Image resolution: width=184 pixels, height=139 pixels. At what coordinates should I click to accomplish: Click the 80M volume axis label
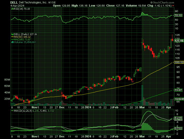tap(7, 80)
